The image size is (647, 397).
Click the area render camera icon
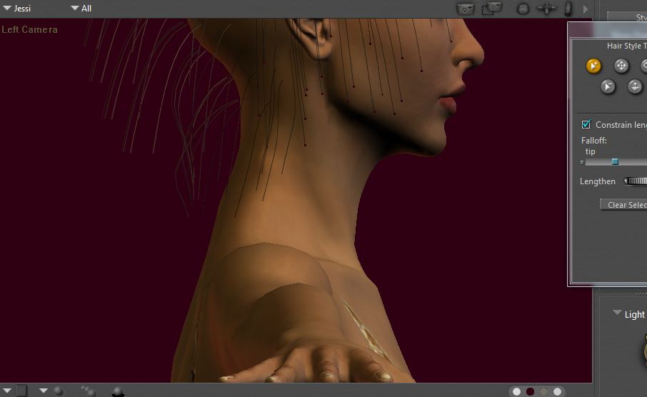(491, 9)
